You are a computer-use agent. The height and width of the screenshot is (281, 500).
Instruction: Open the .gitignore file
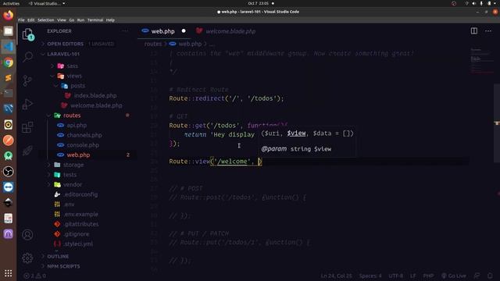click(x=77, y=234)
